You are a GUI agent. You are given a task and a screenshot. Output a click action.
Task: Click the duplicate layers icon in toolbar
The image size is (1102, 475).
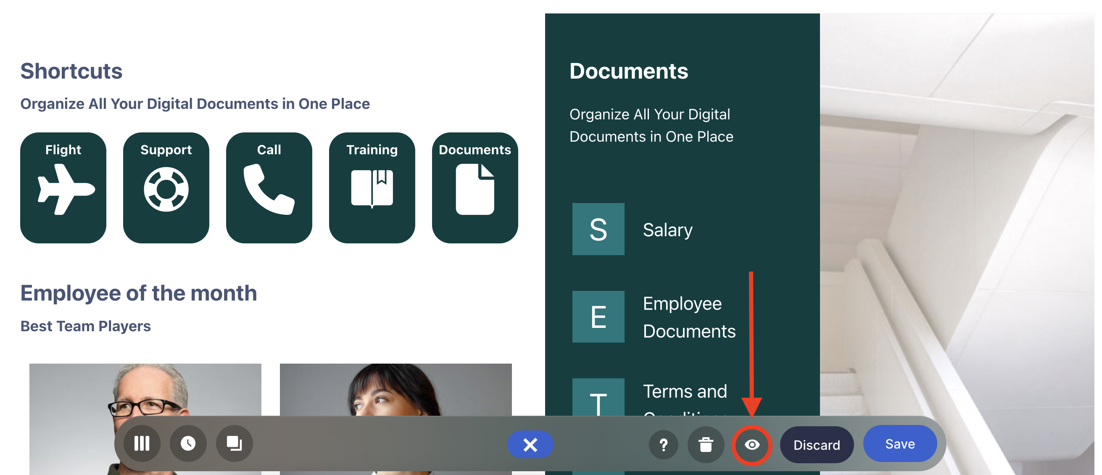235,444
